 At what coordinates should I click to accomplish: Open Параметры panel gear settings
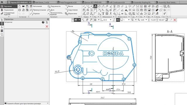point(48,19)
